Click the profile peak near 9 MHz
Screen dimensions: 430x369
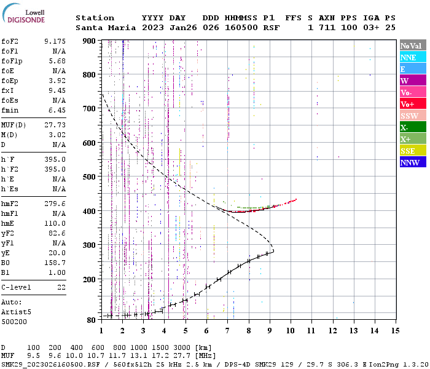273,250
